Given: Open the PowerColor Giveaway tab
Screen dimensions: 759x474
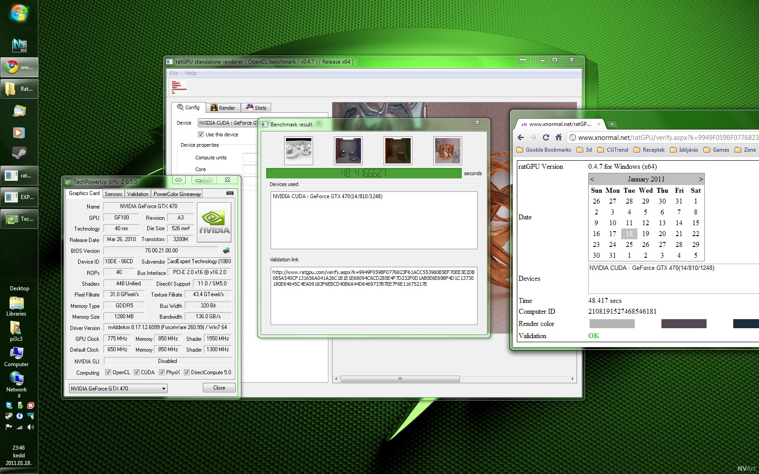Looking at the screenshot, I should (x=177, y=194).
